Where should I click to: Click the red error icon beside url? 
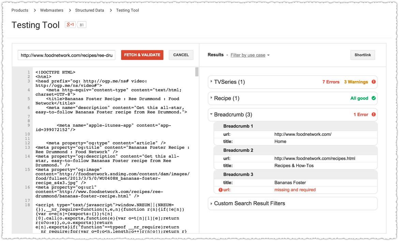pos(221,190)
